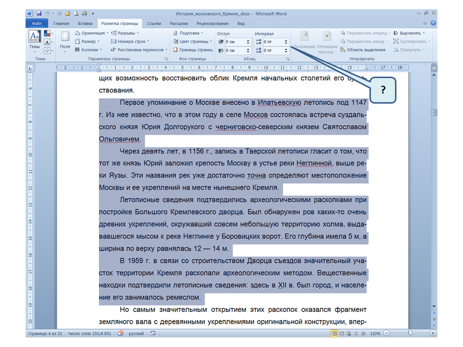The width and height of the screenshot is (463, 347).
Task: Open Границы страниц (Page Borders) dialog
Action: 192,50
